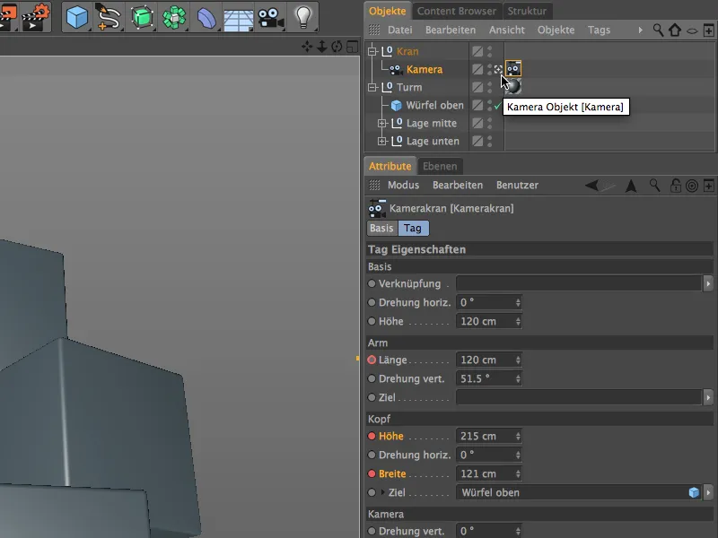Select the Lage unten object row
The image size is (718, 538).
[x=433, y=142]
